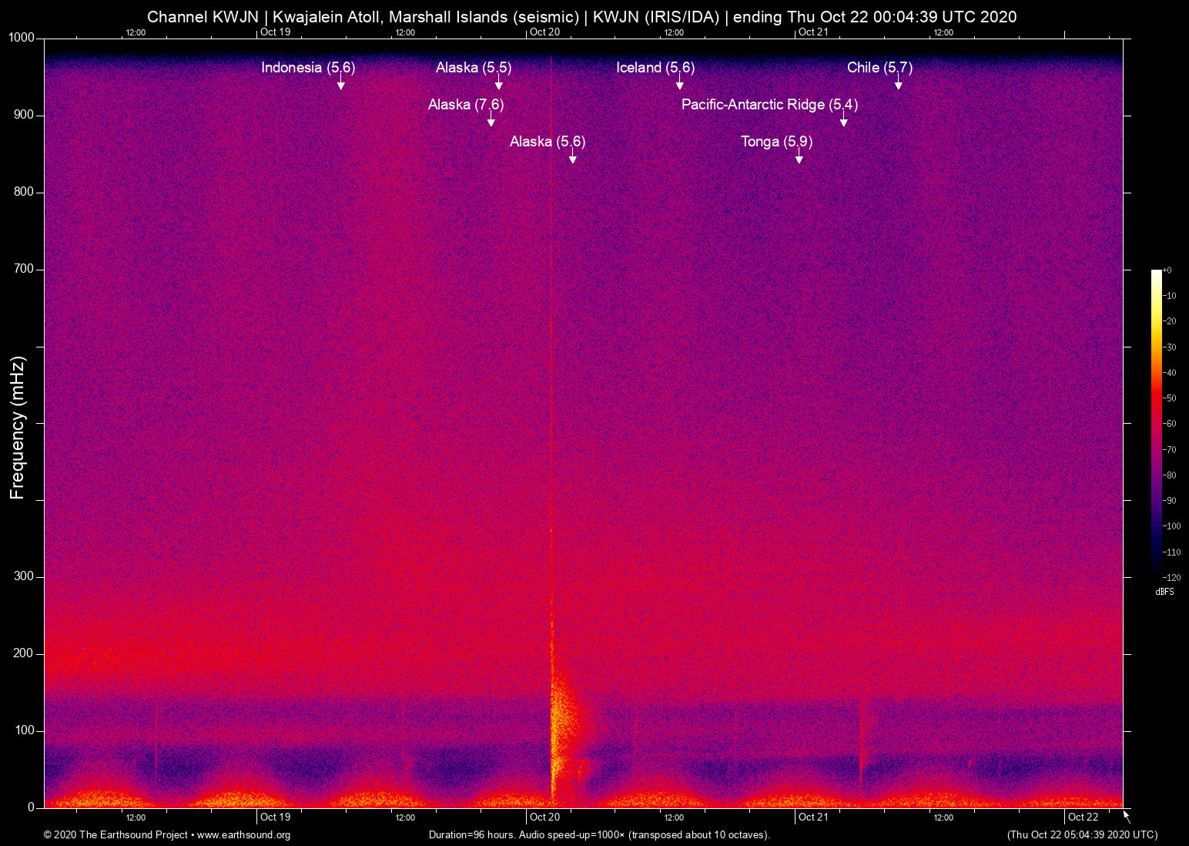Select the arrow marker under Iceland (5.6)
The height and width of the screenshot is (846, 1189).
click(x=679, y=84)
